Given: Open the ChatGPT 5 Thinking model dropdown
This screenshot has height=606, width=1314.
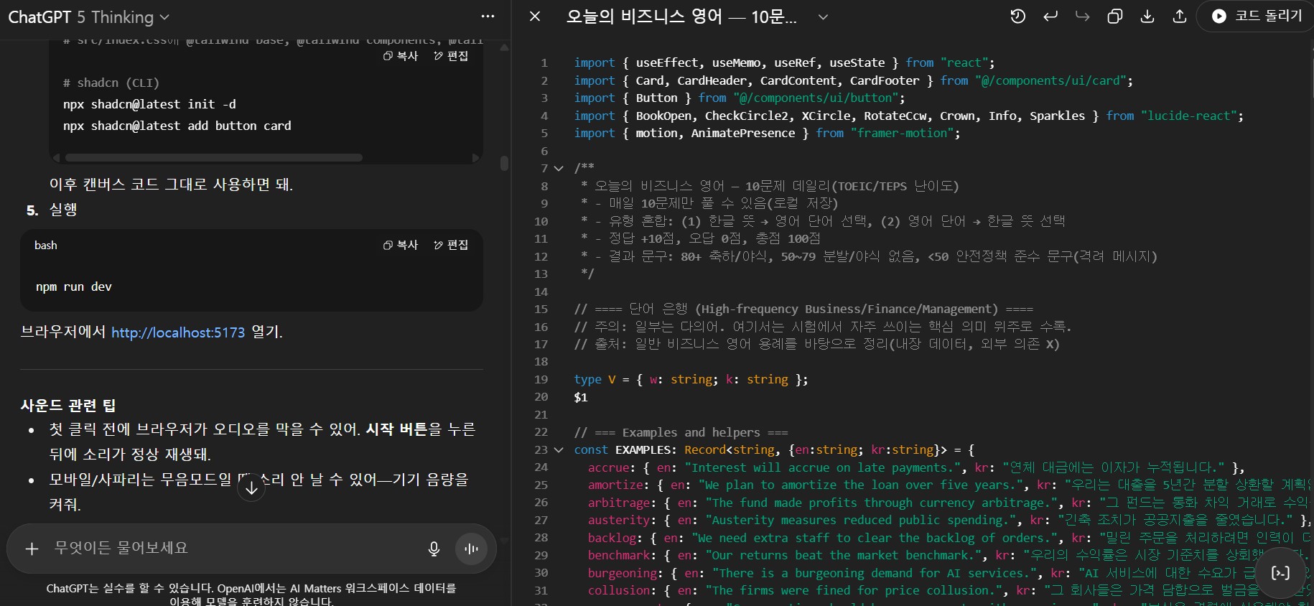Looking at the screenshot, I should [x=88, y=17].
